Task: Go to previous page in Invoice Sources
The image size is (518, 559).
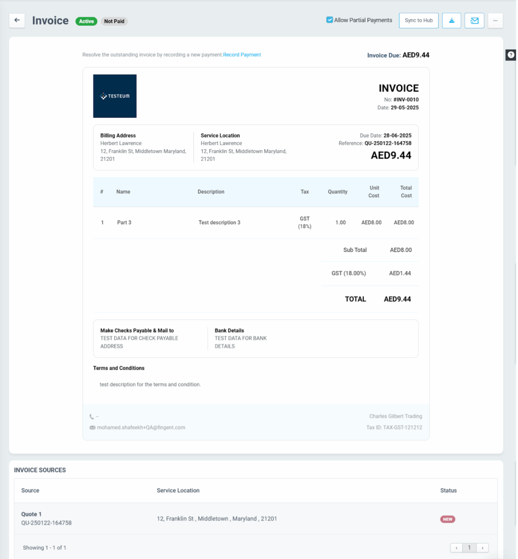Action: tap(456, 548)
